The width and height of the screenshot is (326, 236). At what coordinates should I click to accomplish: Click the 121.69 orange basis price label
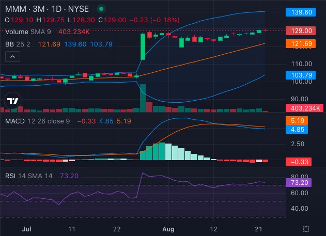click(301, 43)
